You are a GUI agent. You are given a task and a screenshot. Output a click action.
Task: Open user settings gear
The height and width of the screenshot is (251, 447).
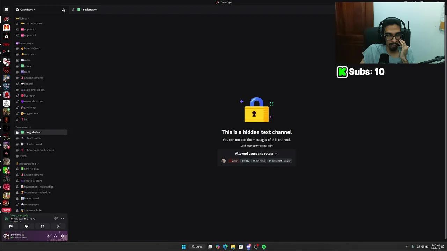[x=63, y=236]
